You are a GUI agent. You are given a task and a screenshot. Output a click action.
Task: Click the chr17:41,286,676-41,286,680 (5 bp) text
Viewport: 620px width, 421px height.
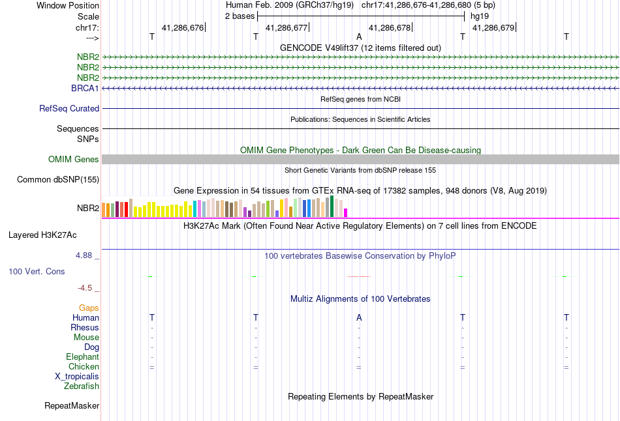click(428, 5)
